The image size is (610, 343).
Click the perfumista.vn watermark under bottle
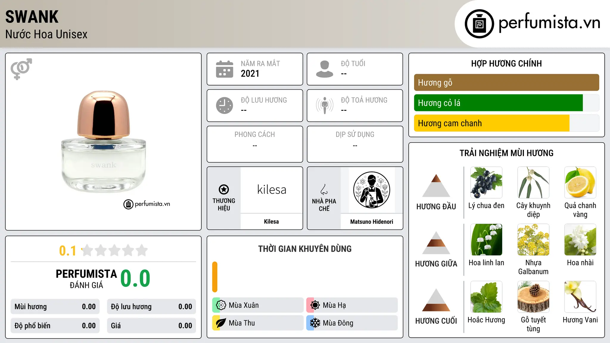[x=147, y=204]
